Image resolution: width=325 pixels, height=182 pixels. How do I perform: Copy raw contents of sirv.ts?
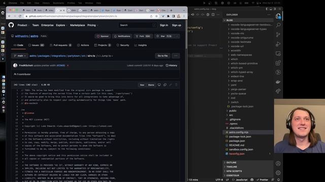165,85
